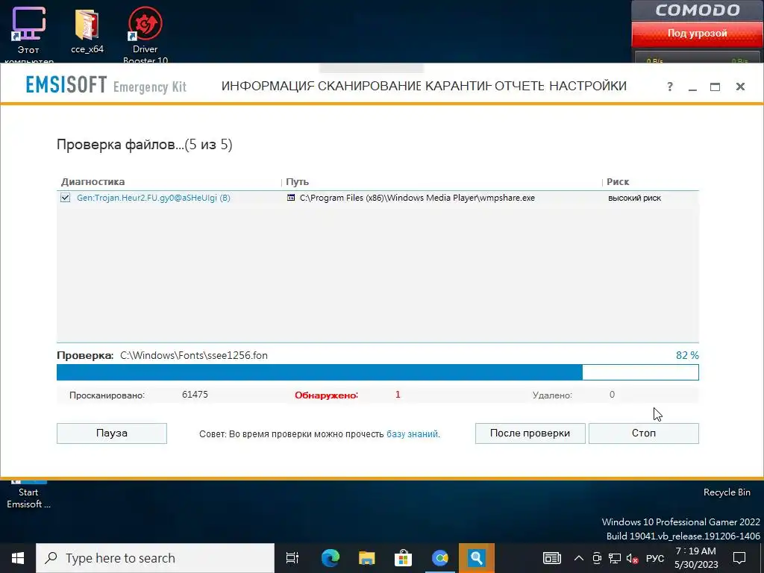Click the Обнаружено detected label

326,395
